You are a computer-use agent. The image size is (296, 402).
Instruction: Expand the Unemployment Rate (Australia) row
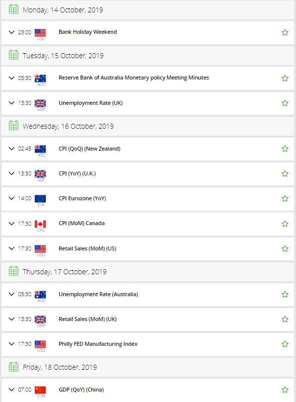click(x=11, y=294)
